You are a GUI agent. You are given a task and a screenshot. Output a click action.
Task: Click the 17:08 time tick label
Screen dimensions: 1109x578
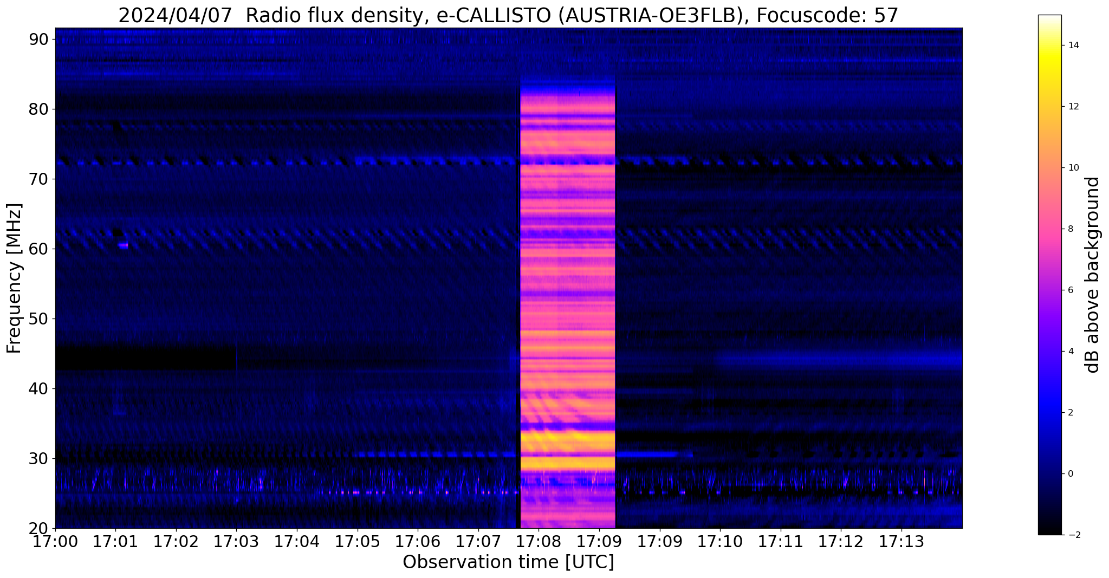539,542
